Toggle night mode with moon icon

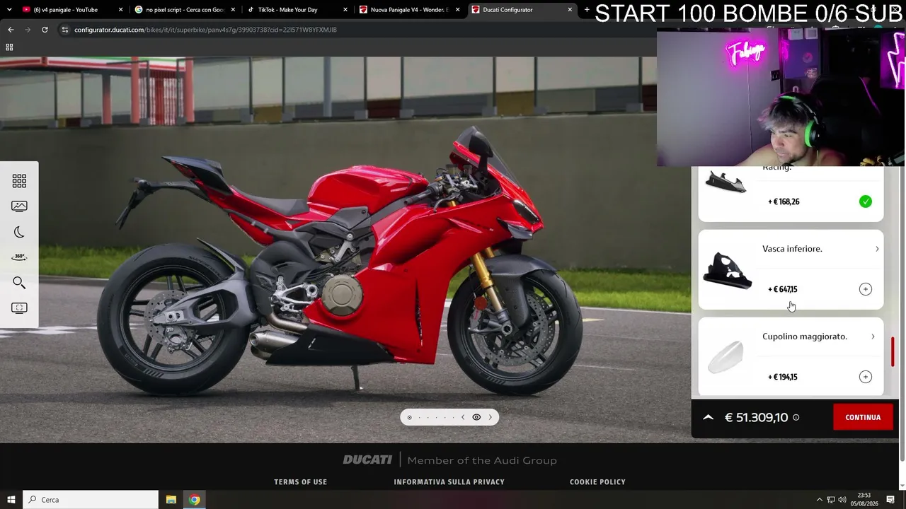tap(19, 232)
